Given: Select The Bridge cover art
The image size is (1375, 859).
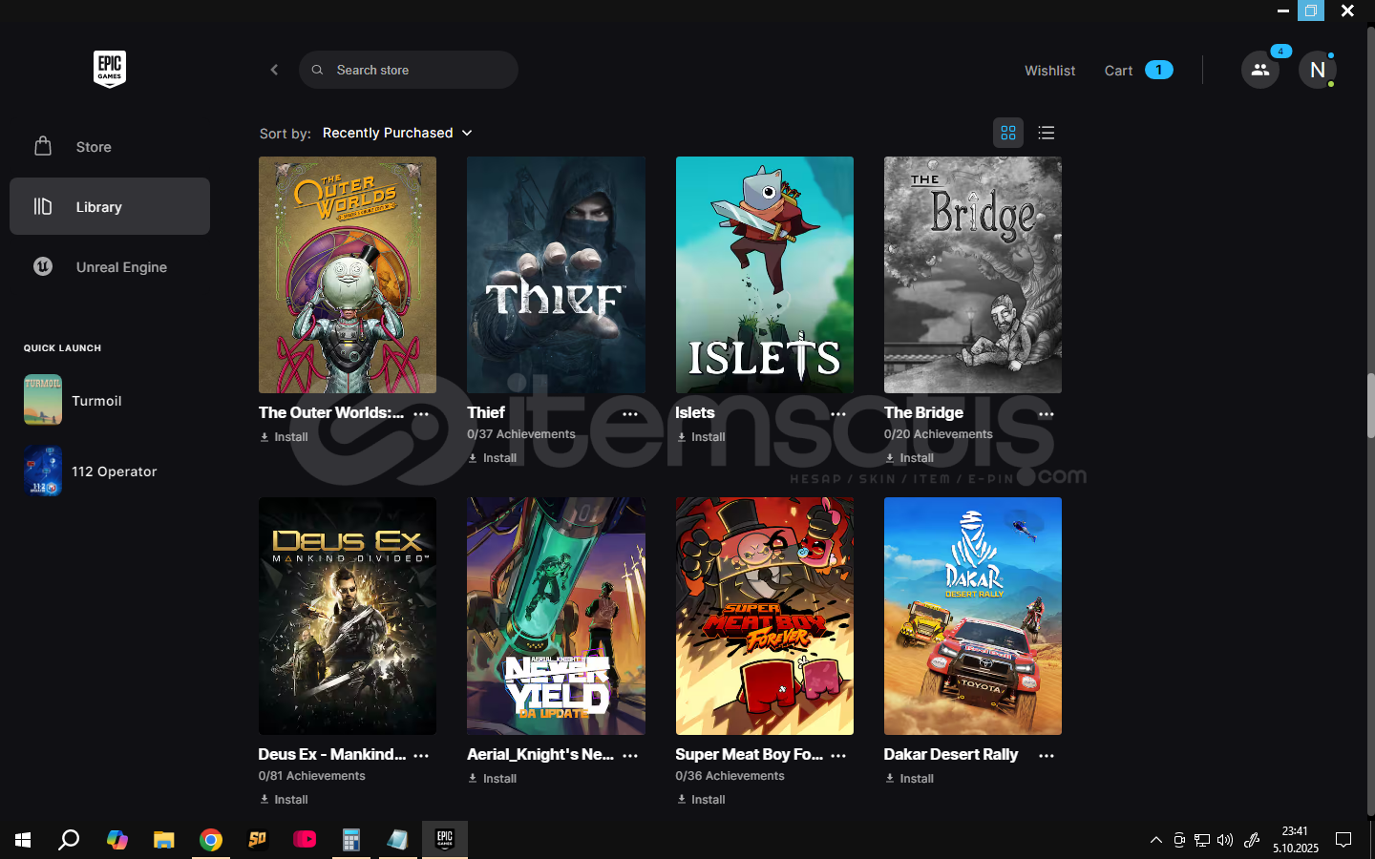Looking at the screenshot, I should [x=973, y=275].
